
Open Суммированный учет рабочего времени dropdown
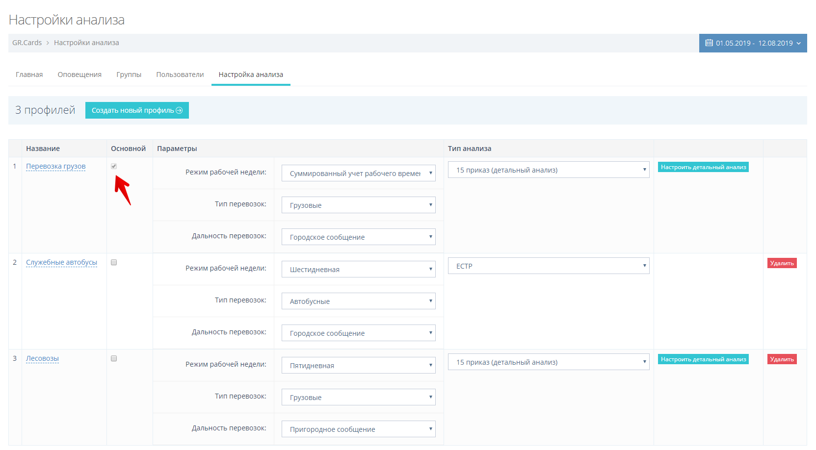(x=358, y=173)
